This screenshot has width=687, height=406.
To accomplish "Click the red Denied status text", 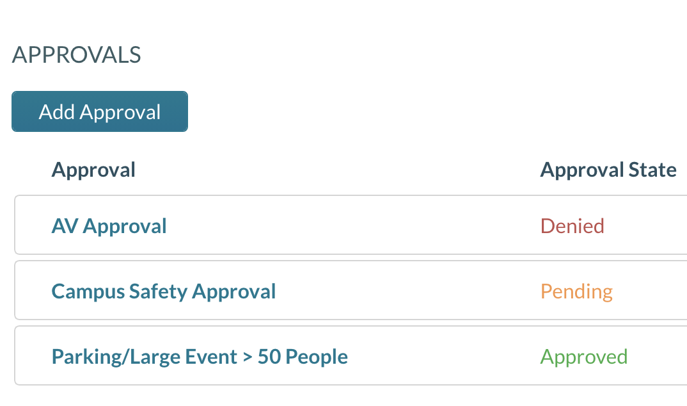I will 572,226.
